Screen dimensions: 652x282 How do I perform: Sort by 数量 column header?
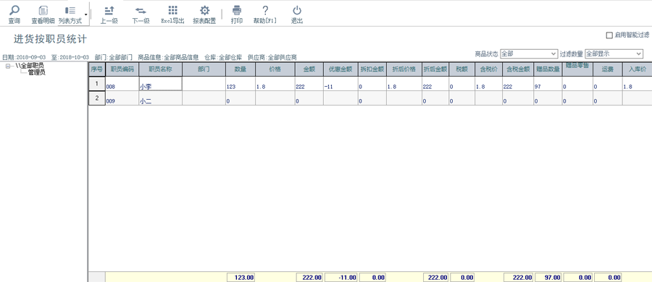pyautogui.click(x=241, y=69)
